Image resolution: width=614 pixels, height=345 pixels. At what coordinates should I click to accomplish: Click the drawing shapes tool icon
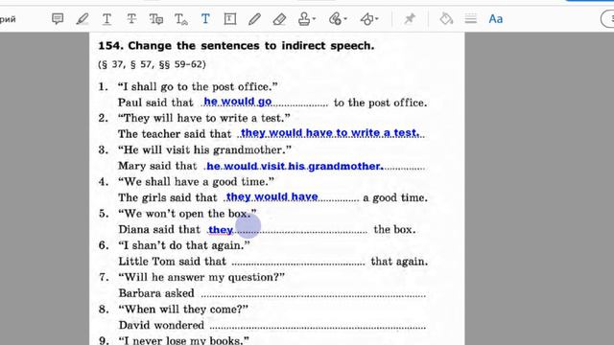[366, 19]
